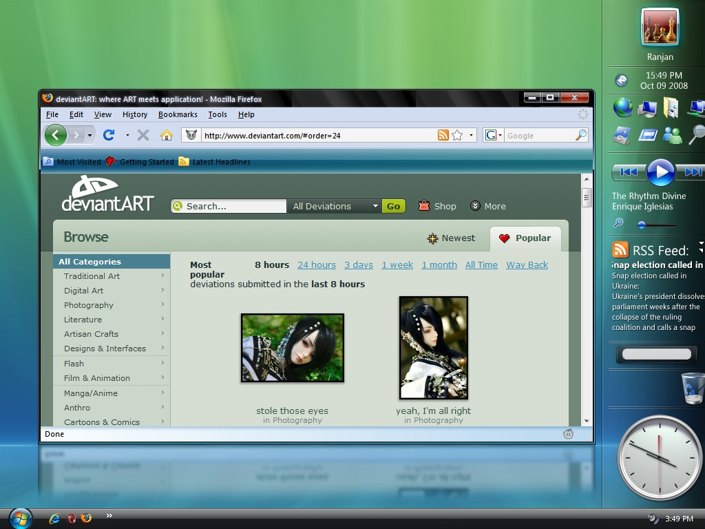Launch Opera from the taskbar quick launch
Screen dimensions: 705x529
pos(72,518)
